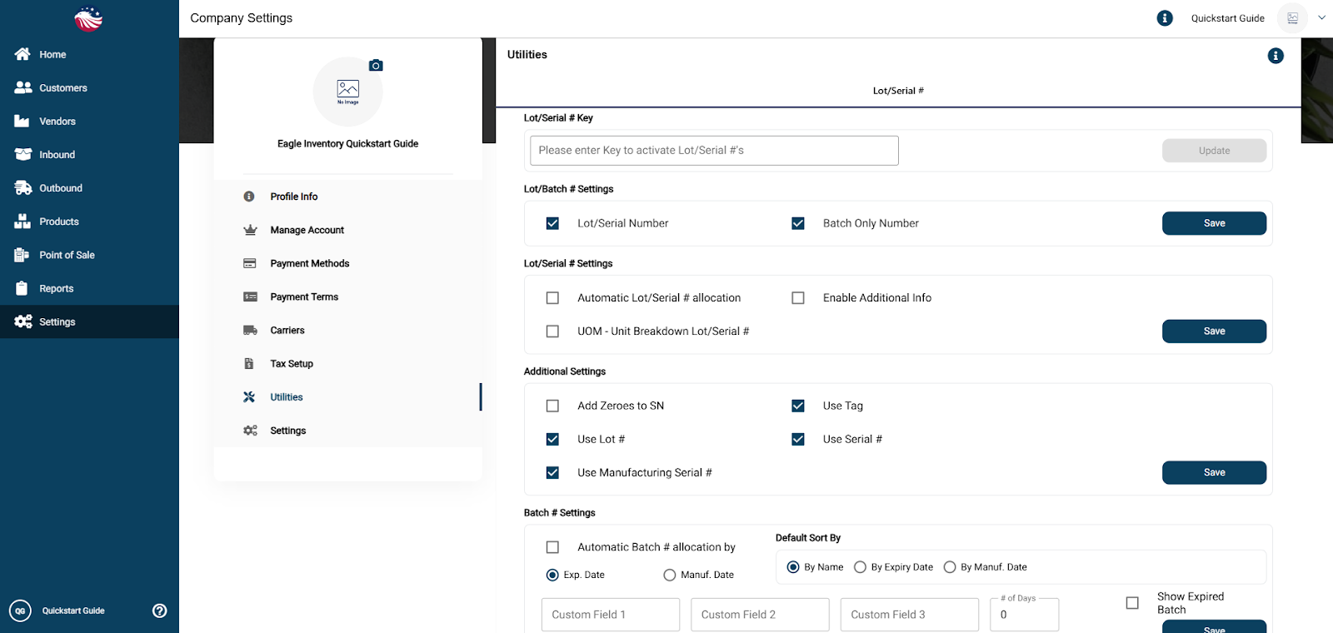This screenshot has width=1333, height=633.
Task: Save the Lot/Batch # Settings
Action: tap(1214, 223)
